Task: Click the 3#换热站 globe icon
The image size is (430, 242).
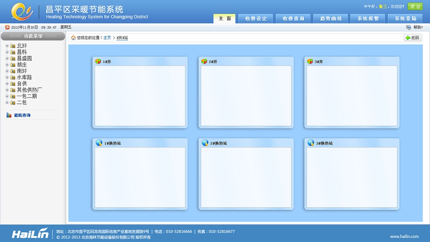Action: (311, 143)
